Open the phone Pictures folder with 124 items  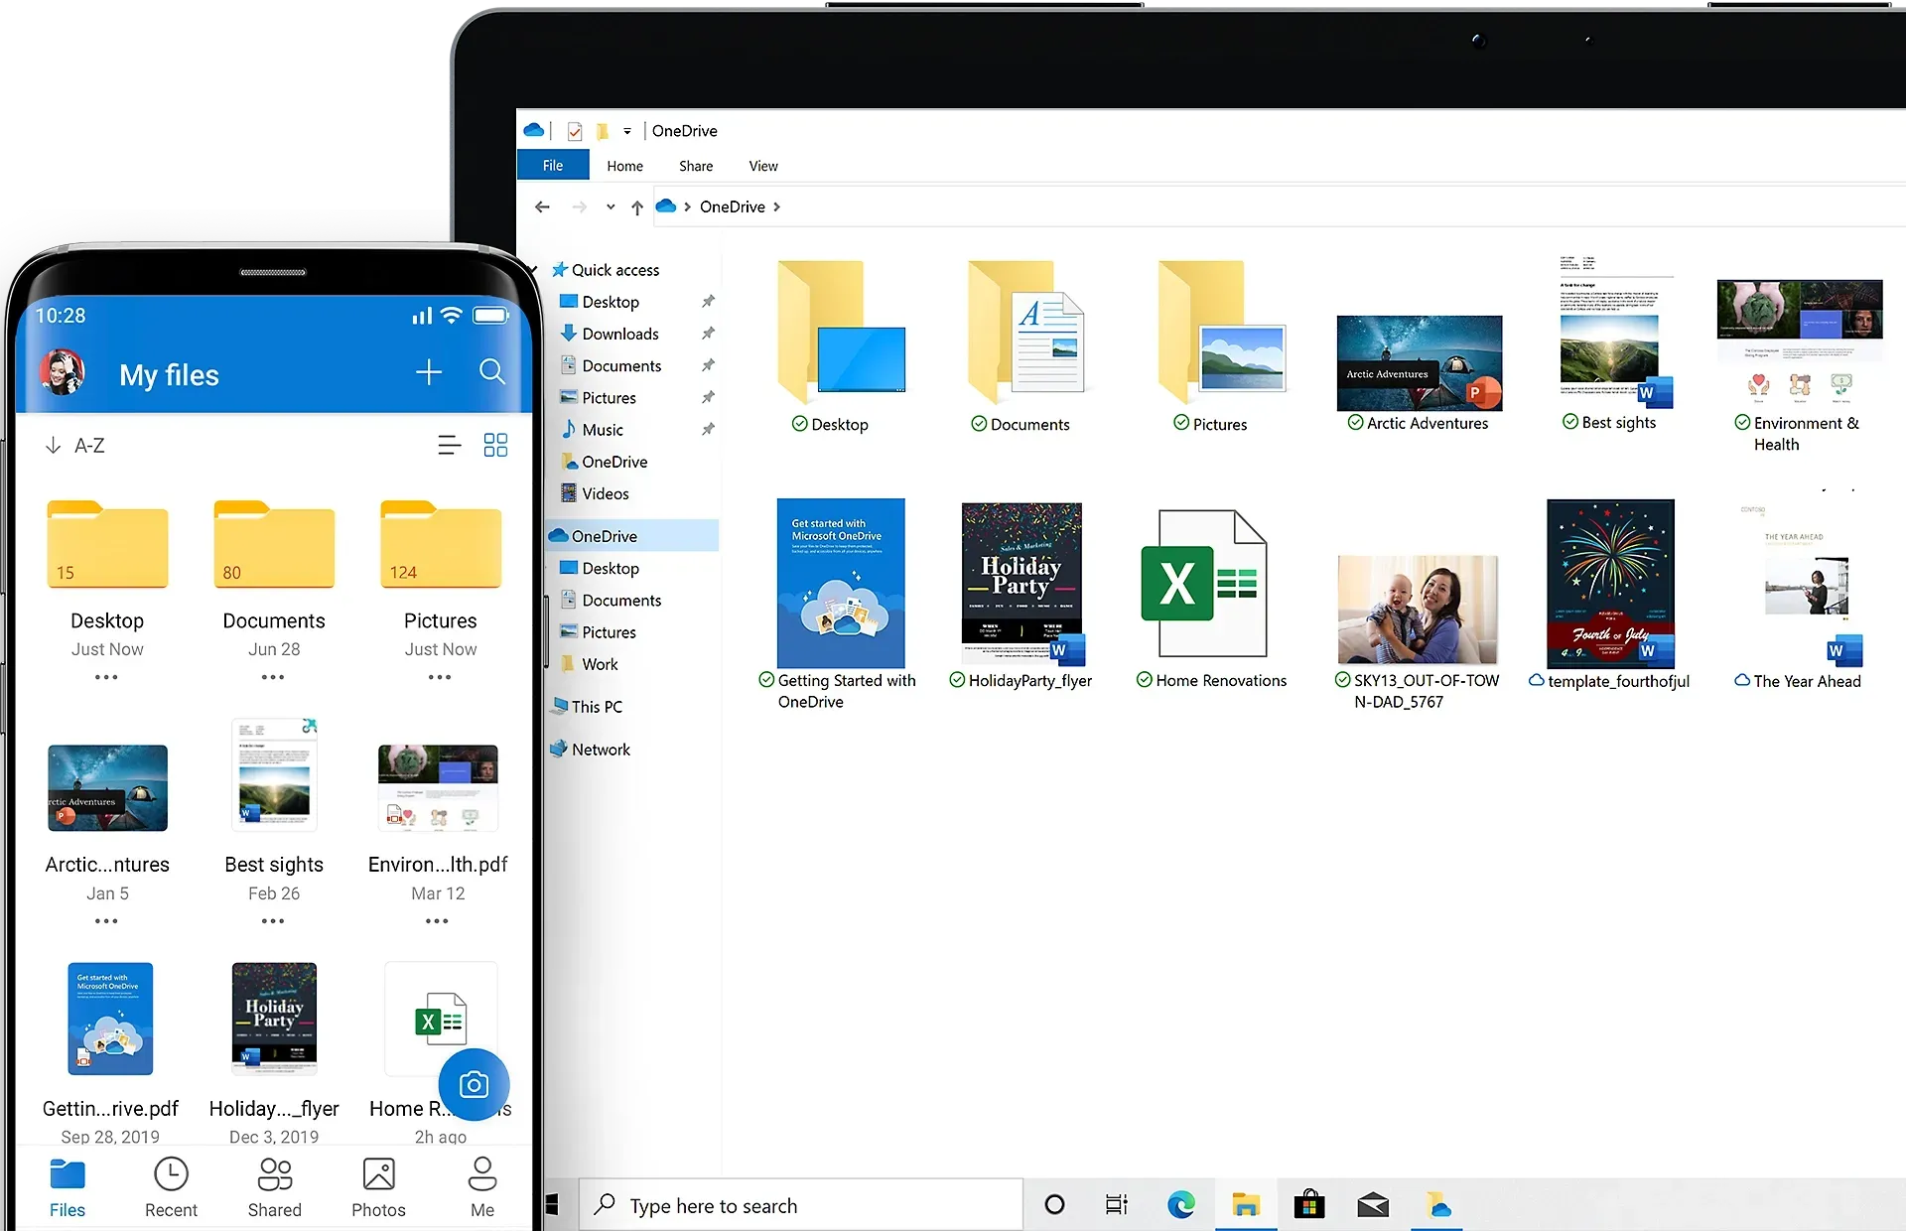[x=441, y=545]
